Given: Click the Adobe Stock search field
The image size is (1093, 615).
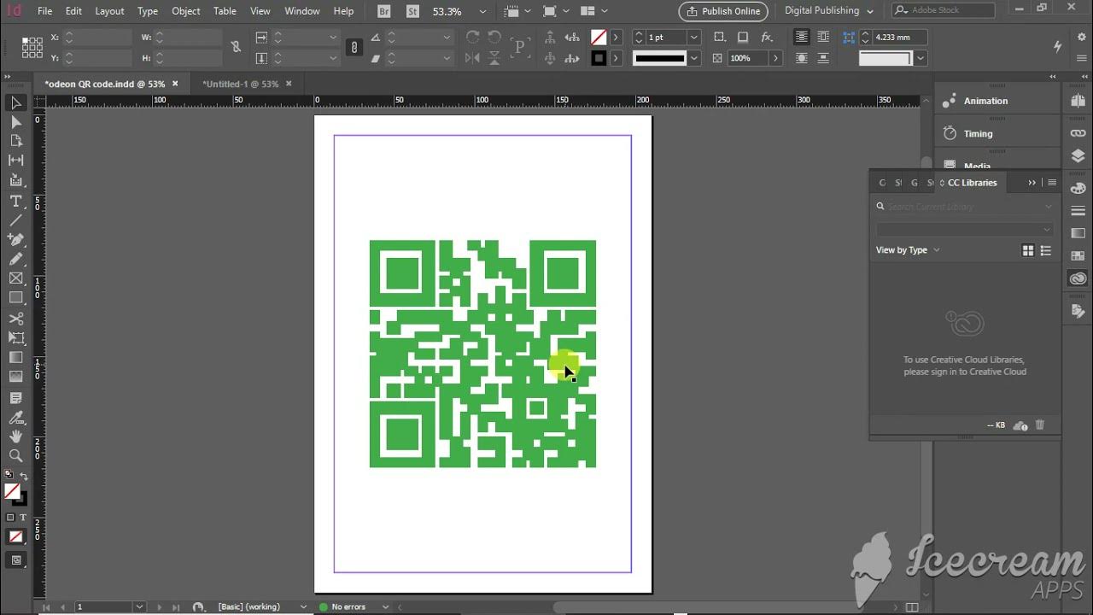Looking at the screenshot, I should [944, 11].
